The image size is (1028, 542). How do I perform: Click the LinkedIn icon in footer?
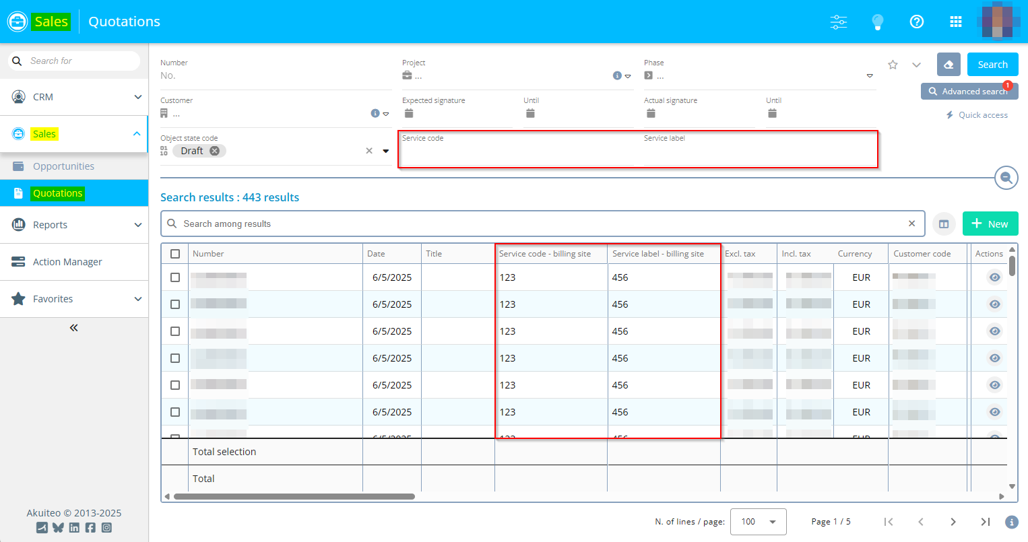pos(74,528)
